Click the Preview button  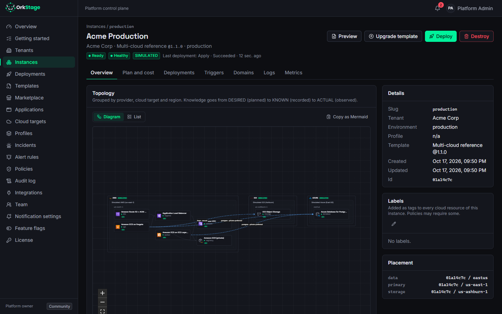344,36
